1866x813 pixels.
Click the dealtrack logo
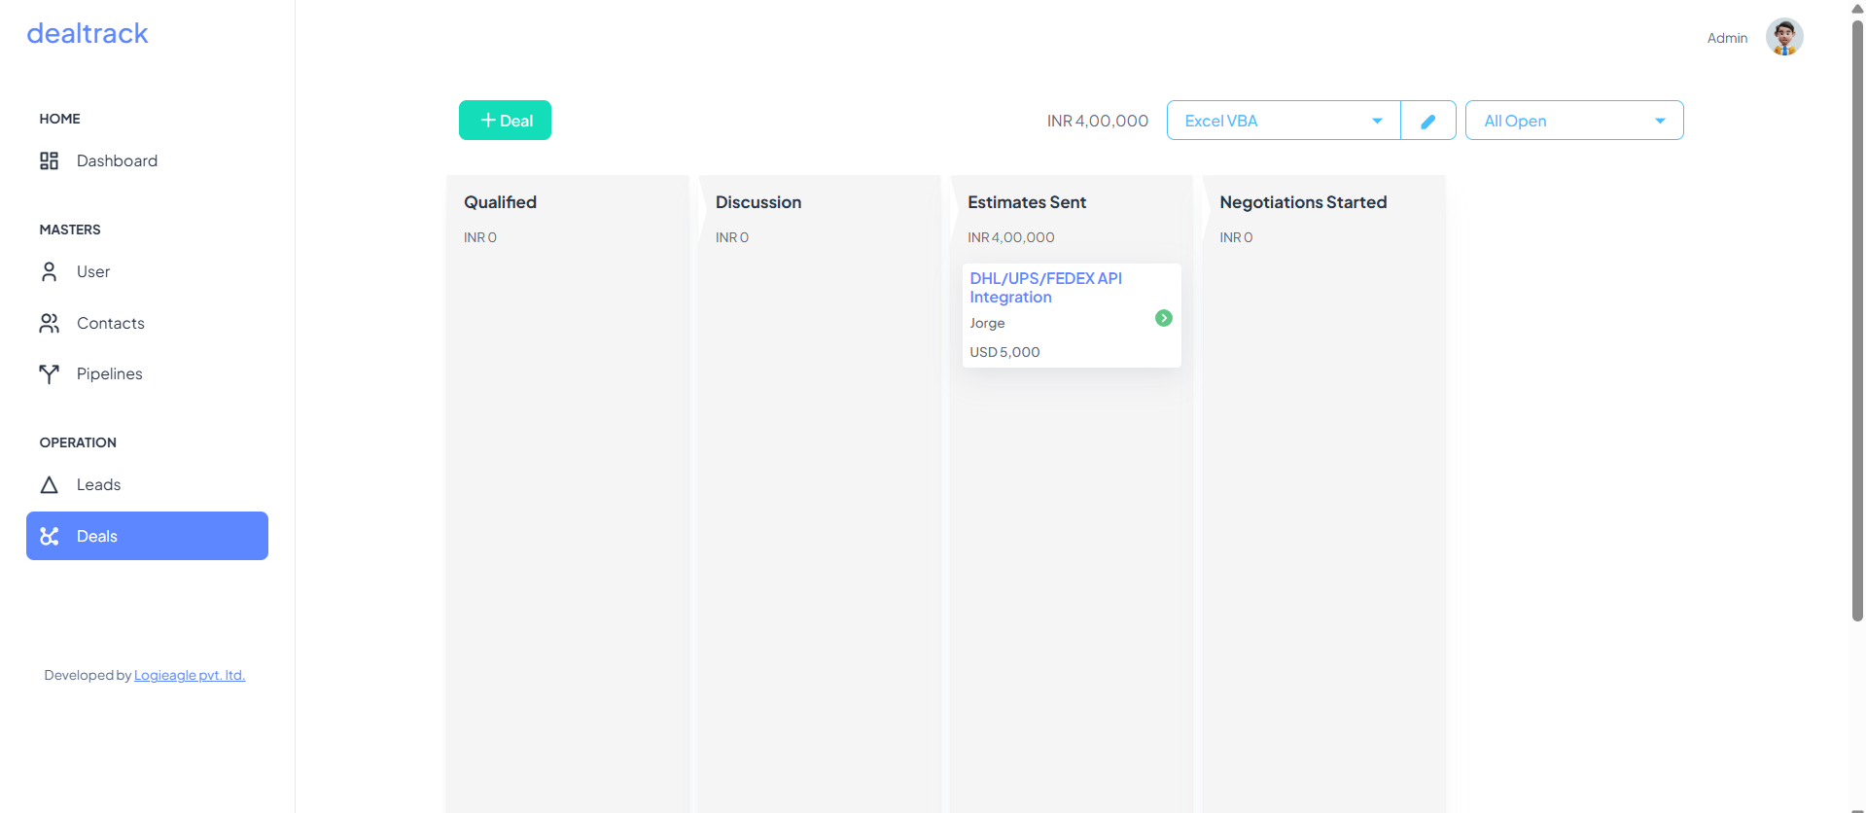(88, 34)
